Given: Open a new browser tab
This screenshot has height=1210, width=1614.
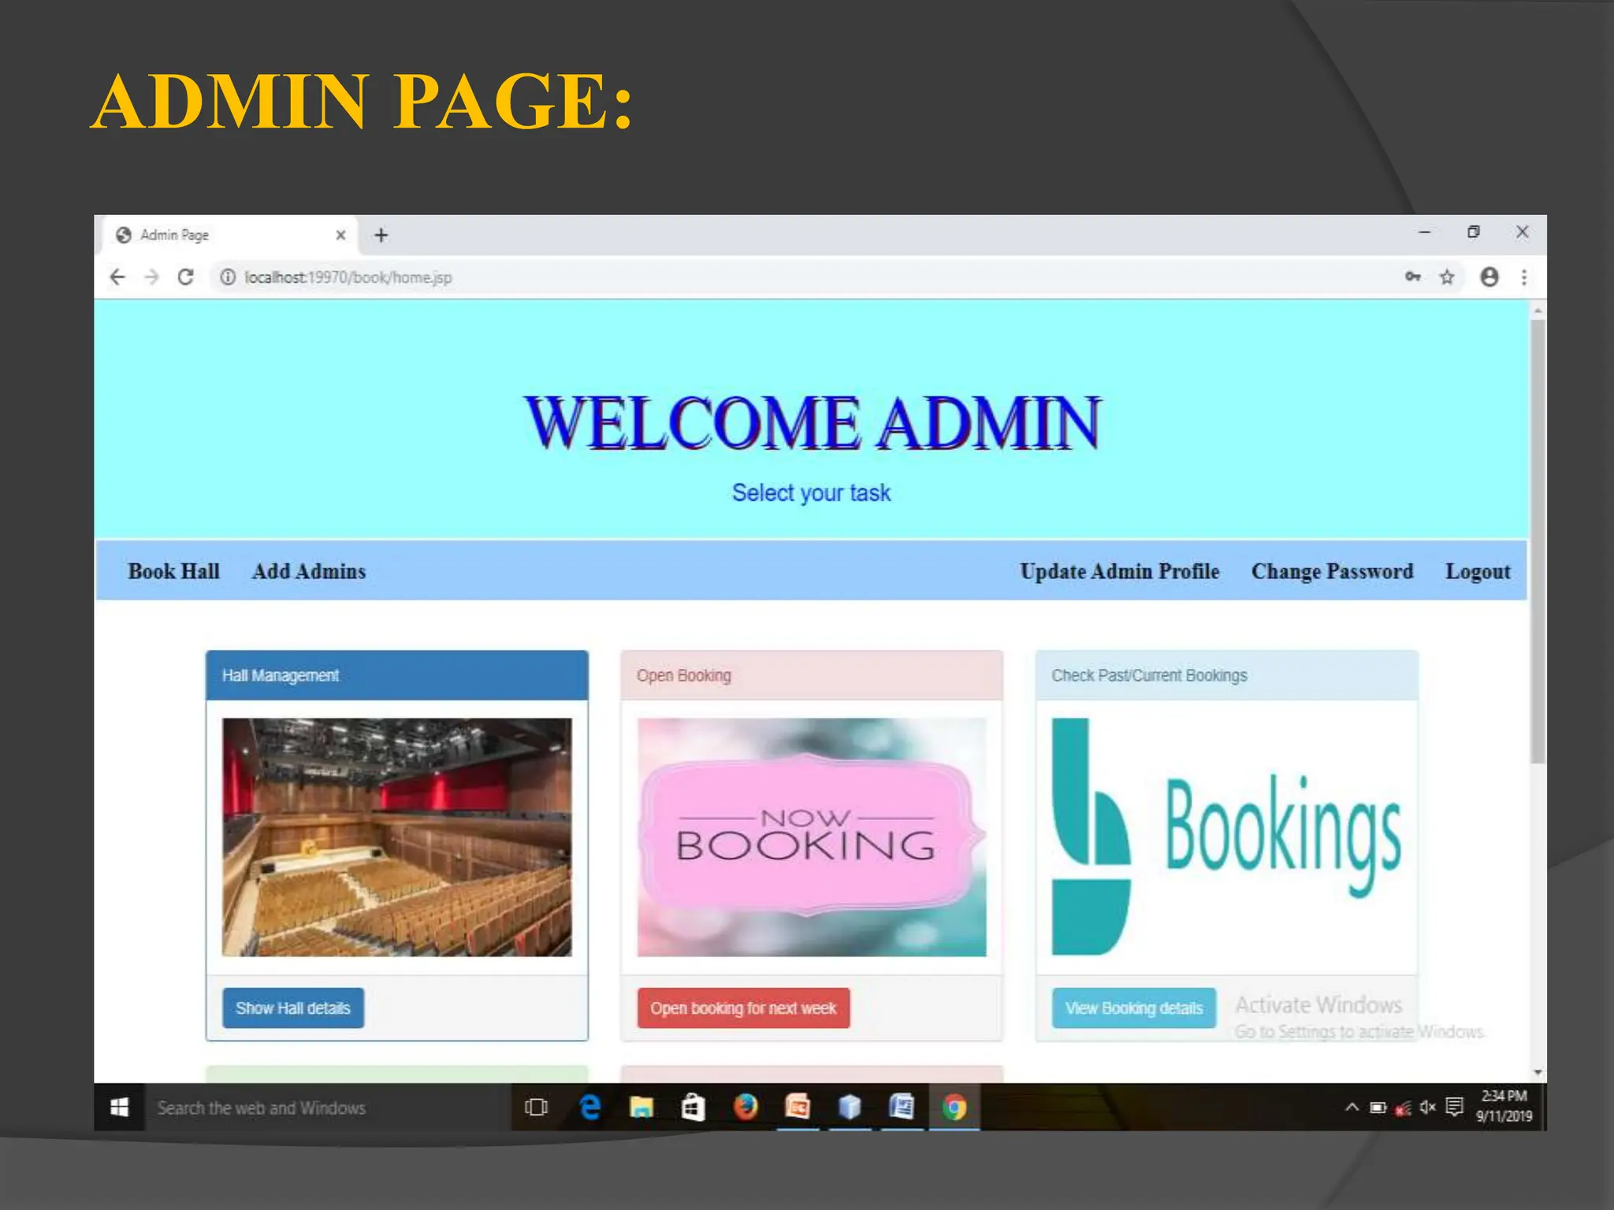Looking at the screenshot, I should point(381,235).
